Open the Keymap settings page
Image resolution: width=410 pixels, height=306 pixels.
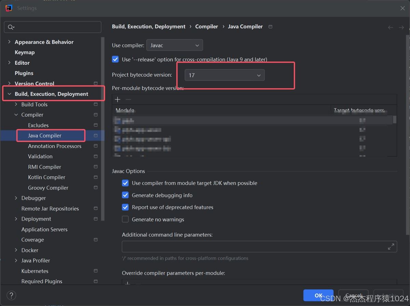coord(25,52)
